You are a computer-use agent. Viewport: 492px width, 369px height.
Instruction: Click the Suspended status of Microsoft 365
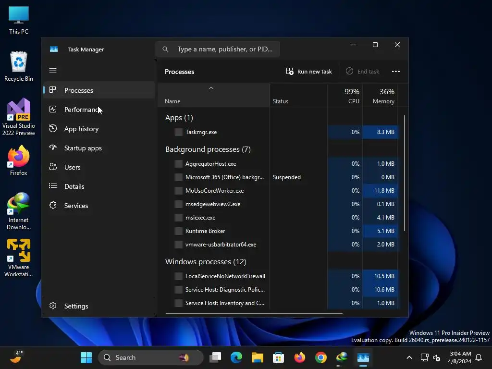click(x=286, y=177)
